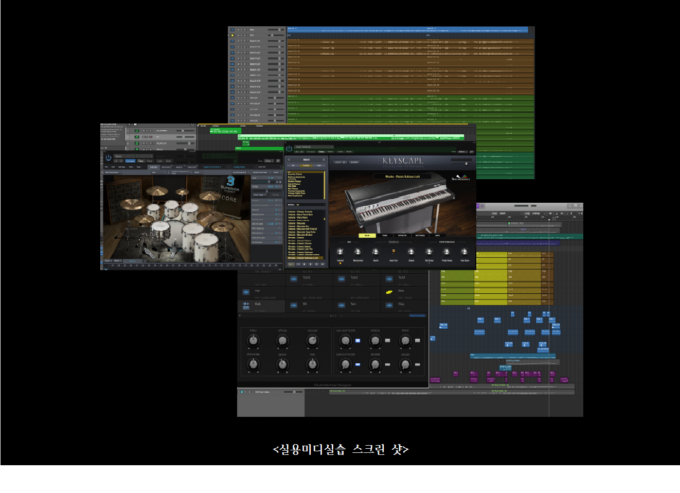Open Basic preset dropdown in Superior Drummer
Screen dimensions: 680x493
[x=133, y=156]
